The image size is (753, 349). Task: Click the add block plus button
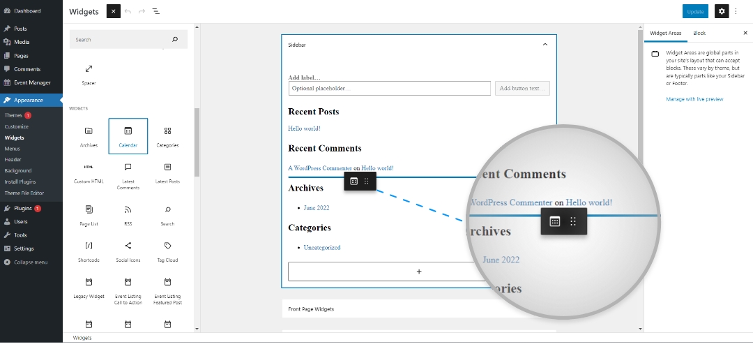point(418,272)
